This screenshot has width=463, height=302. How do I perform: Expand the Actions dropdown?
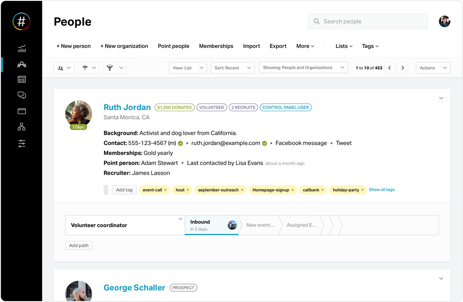pos(433,68)
